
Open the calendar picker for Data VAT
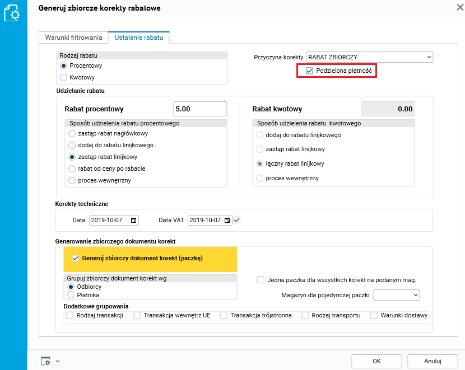pos(227,221)
